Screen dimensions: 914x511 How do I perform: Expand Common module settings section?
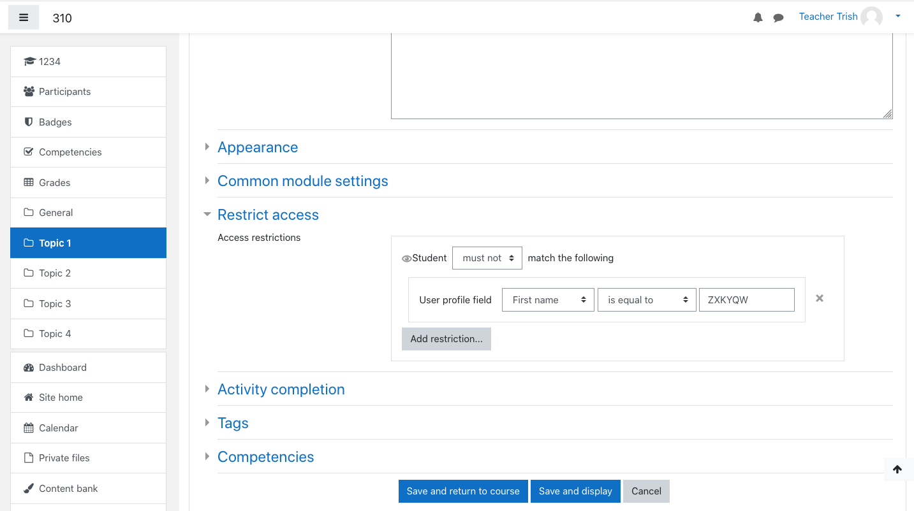click(x=302, y=181)
